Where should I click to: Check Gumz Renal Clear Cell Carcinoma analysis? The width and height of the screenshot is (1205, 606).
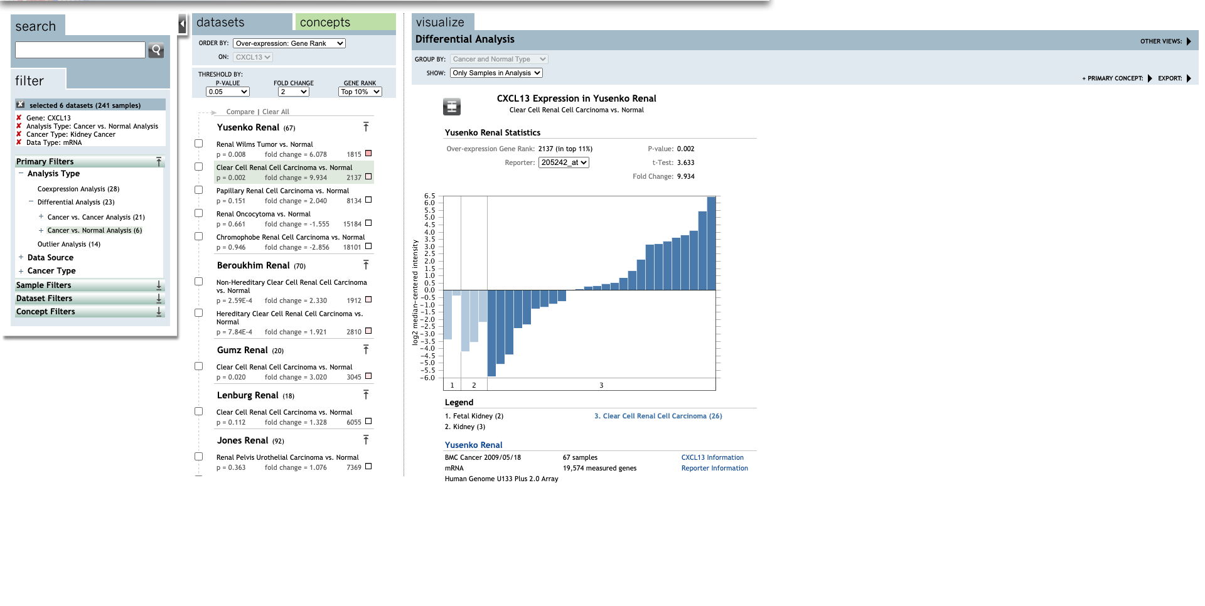[199, 366]
